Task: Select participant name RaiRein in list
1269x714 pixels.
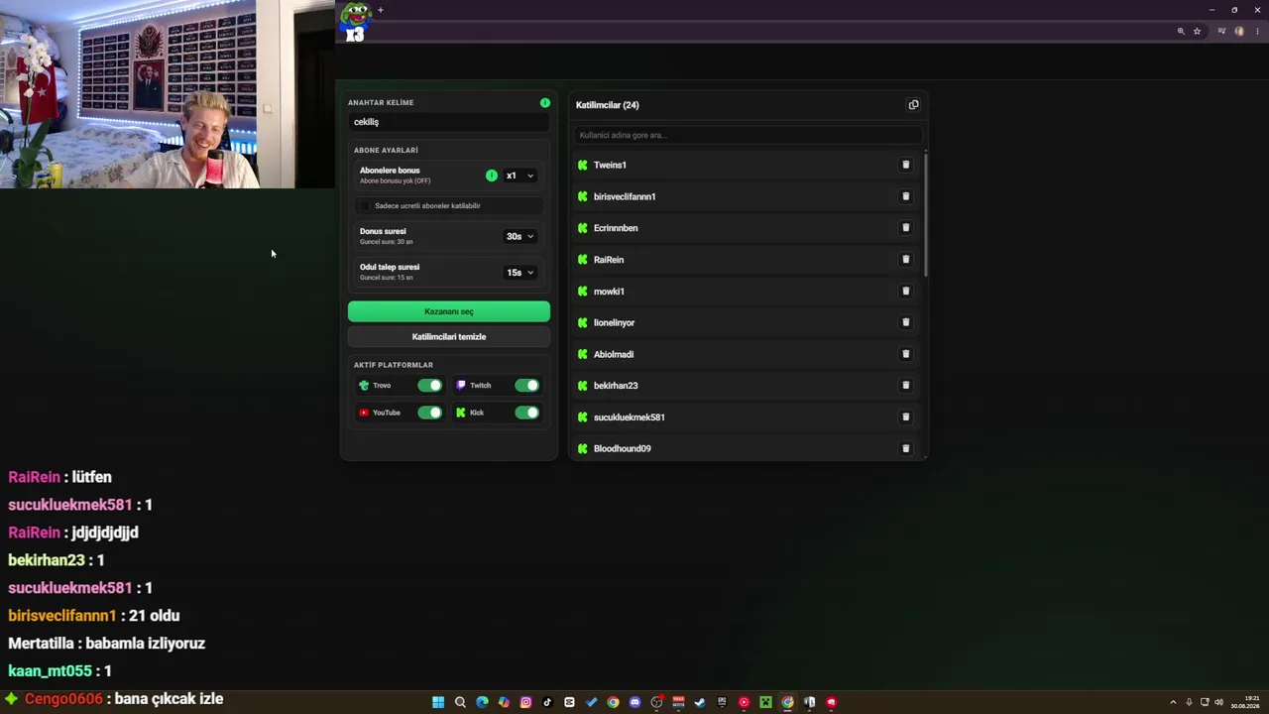Action: click(x=609, y=260)
